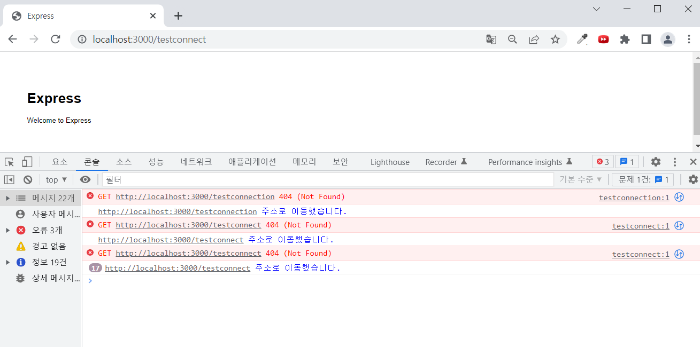This screenshot has height=347, width=700.
Task: Click the address bar URL
Action: (149, 39)
